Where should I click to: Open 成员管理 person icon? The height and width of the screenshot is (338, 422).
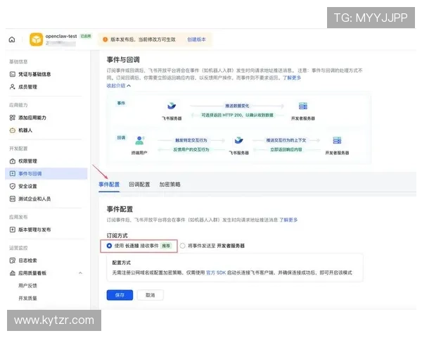click(13, 87)
